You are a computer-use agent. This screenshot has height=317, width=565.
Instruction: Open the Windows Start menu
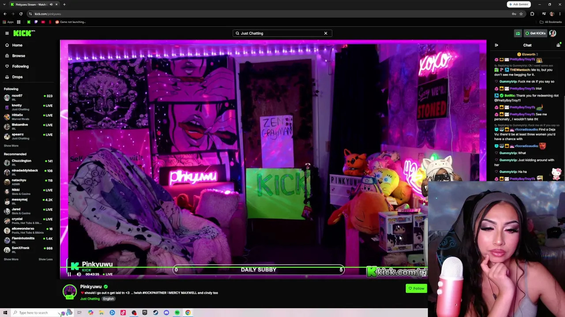click(5, 313)
